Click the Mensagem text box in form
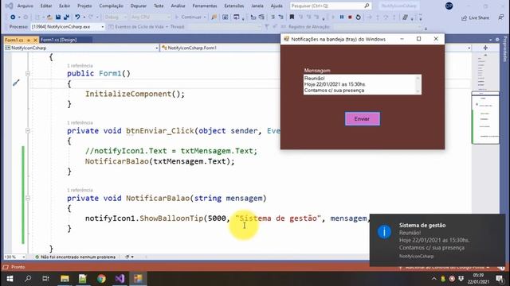 point(363,84)
